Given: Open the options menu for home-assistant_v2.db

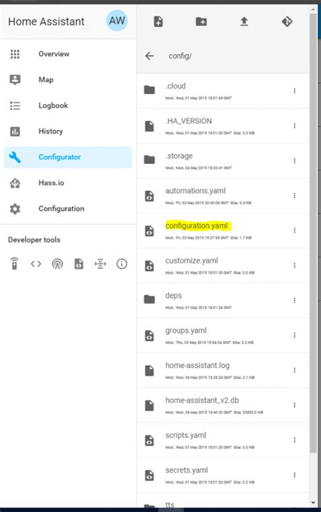Looking at the screenshot, I should click(295, 405).
